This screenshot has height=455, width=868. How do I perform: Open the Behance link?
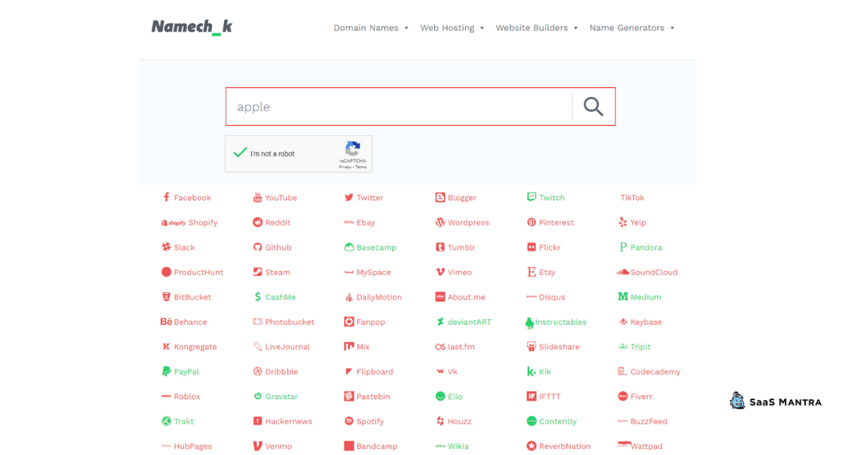pos(184,322)
